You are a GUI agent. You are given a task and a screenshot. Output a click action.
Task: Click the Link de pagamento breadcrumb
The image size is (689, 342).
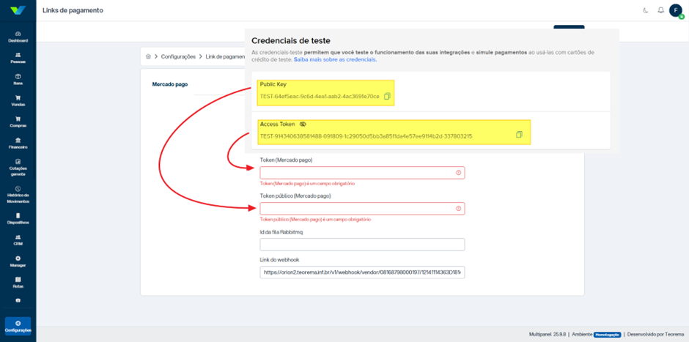coord(224,56)
